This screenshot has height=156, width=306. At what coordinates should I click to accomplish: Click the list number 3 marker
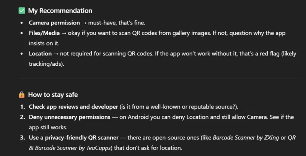pos(22,137)
